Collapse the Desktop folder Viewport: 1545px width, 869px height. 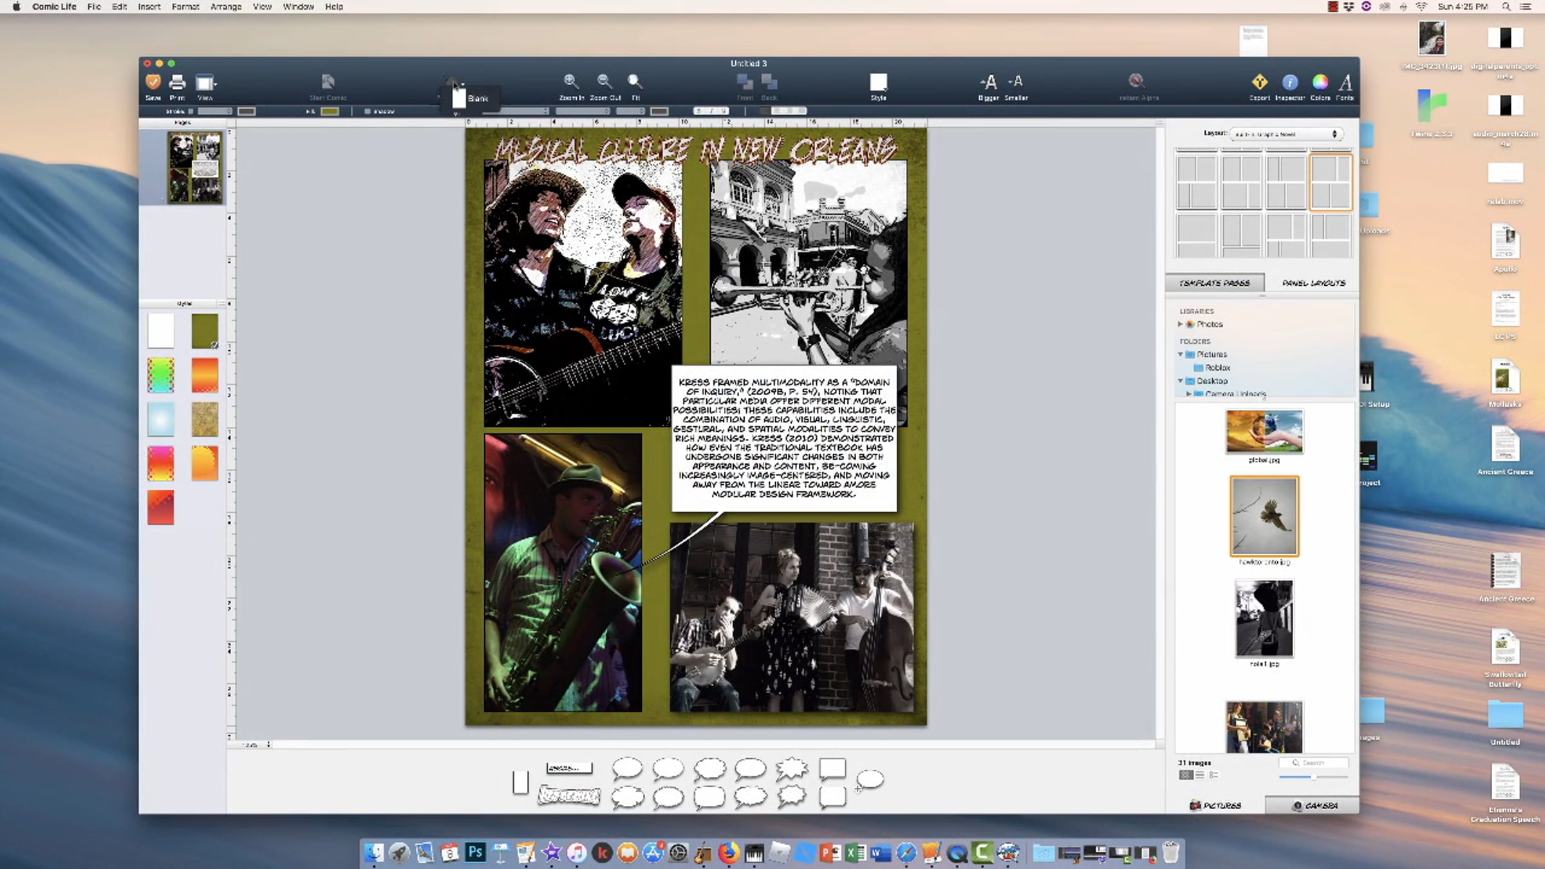tap(1181, 381)
